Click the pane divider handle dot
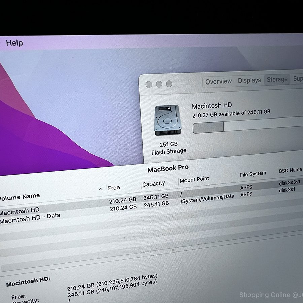This screenshot has height=303, width=303. (173, 250)
